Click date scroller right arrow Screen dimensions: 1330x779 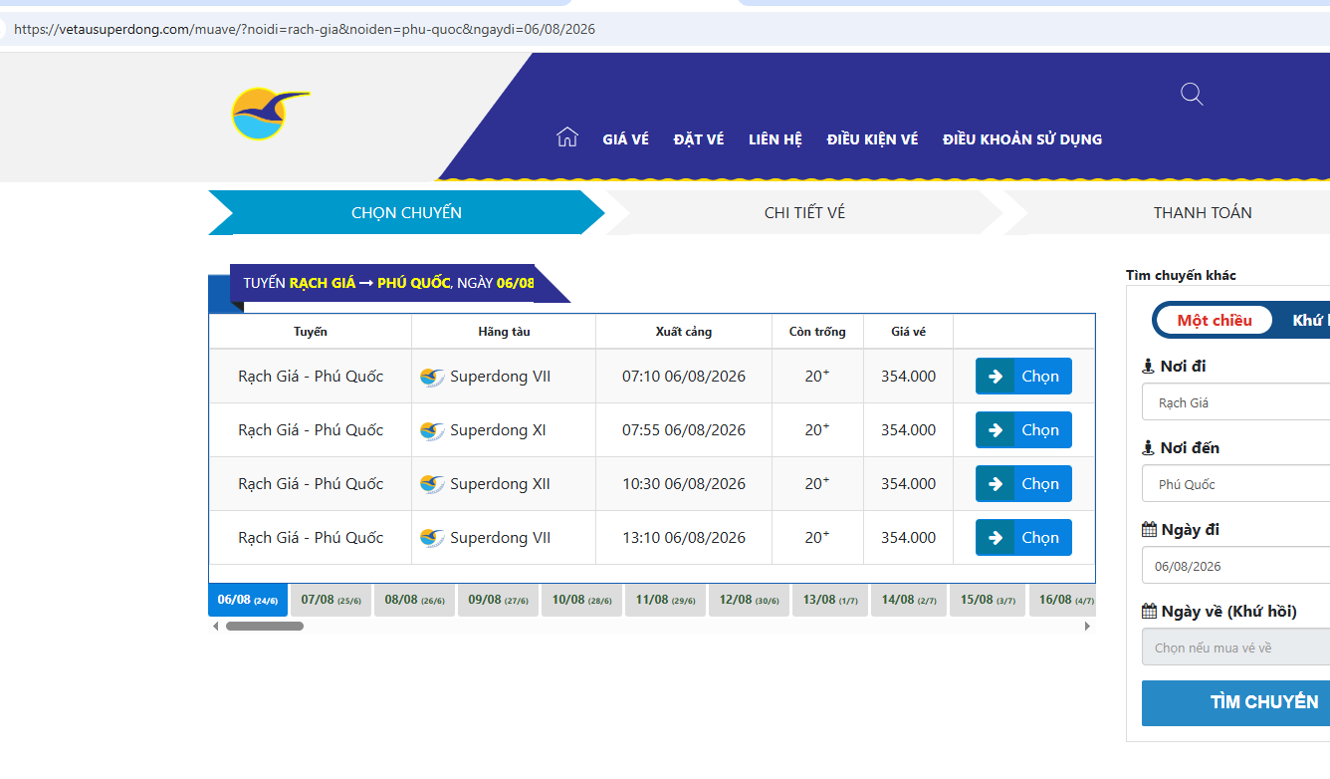click(x=1087, y=627)
